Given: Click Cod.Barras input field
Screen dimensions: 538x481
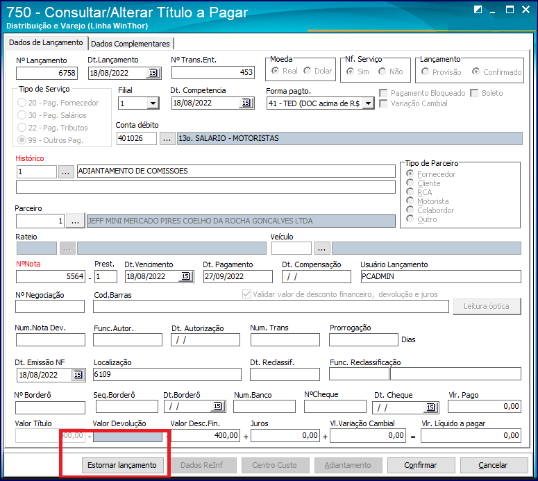Looking at the screenshot, I should pos(271,306).
